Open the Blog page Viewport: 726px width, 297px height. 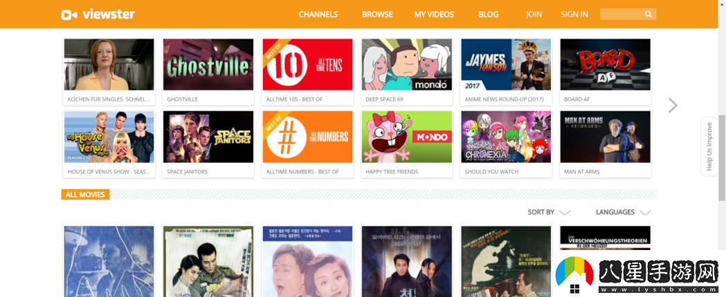pyautogui.click(x=488, y=15)
